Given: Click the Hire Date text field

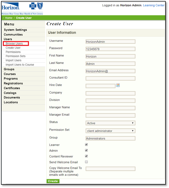Looking at the screenshot, I should [x=100, y=86].
